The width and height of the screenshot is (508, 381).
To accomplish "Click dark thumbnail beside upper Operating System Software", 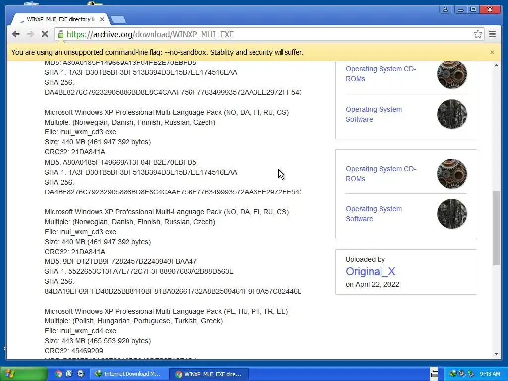I will [x=452, y=114].
